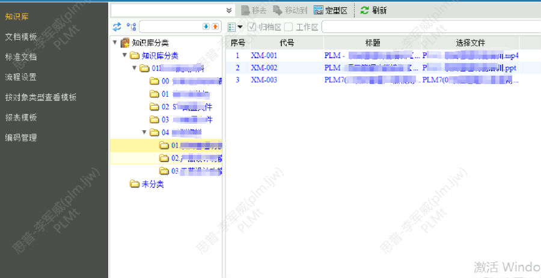Focus the top combo box input
The width and height of the screenshot is (541, 278).
(x=168, y=11)
